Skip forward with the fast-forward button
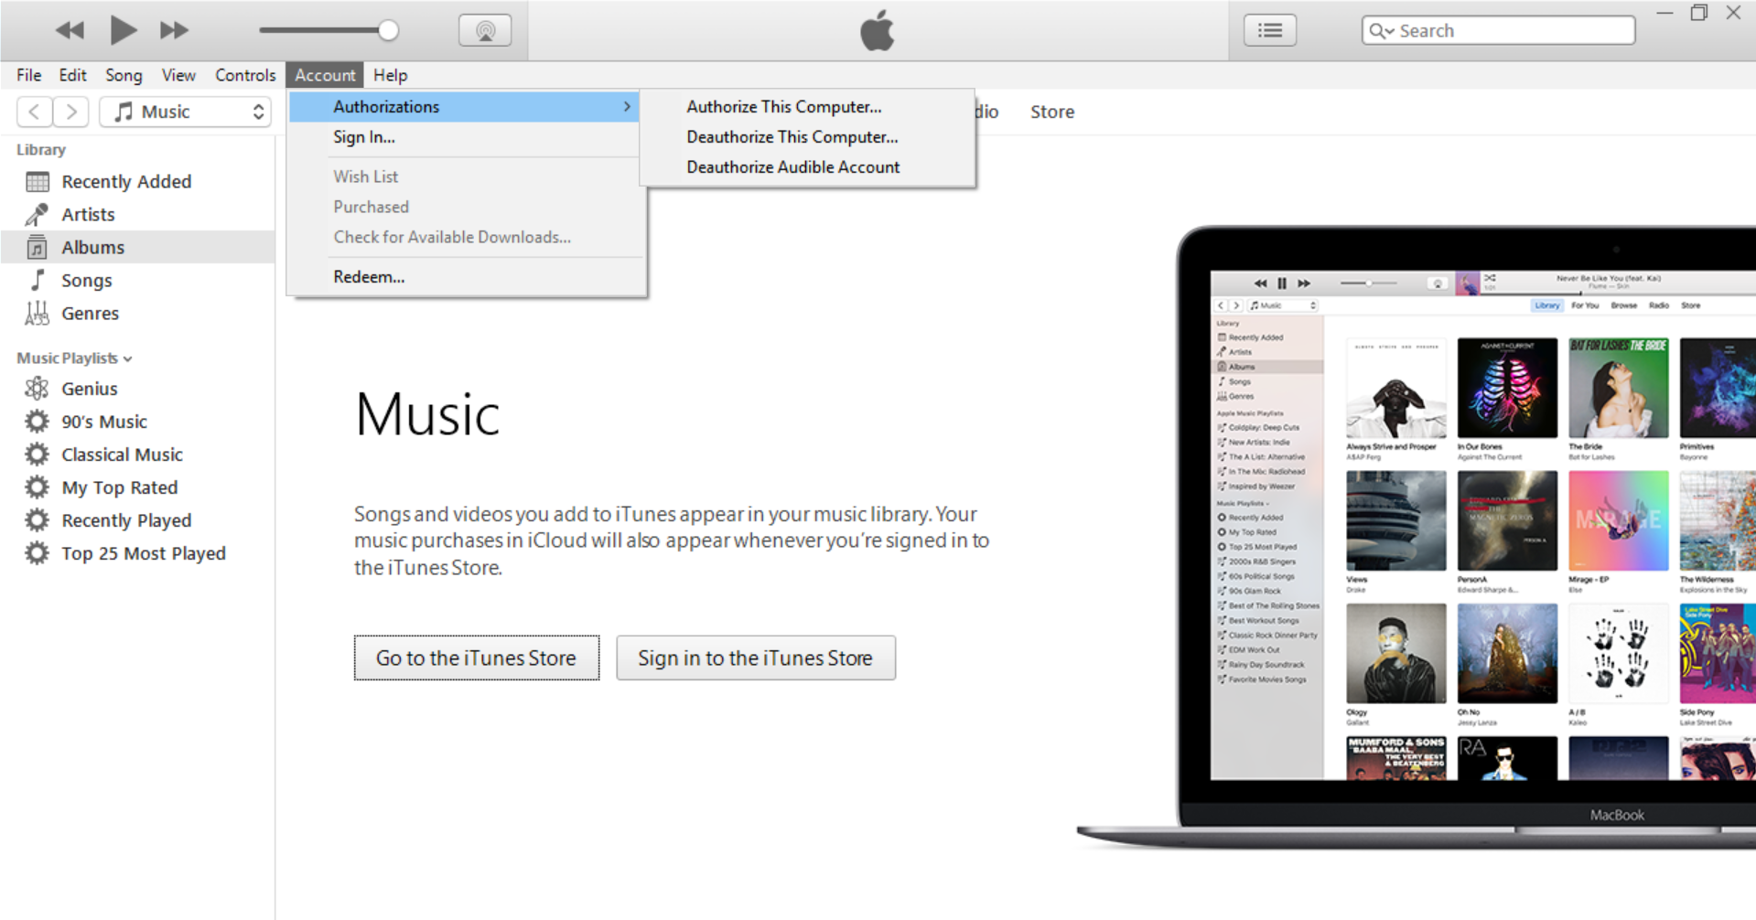The height and width of the screenshot is (920, 1756). [174, 30]
